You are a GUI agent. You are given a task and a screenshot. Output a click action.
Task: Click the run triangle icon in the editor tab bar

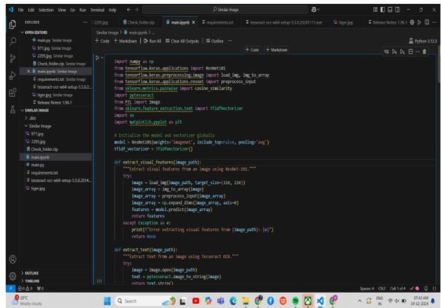click(x=419, y=22)
